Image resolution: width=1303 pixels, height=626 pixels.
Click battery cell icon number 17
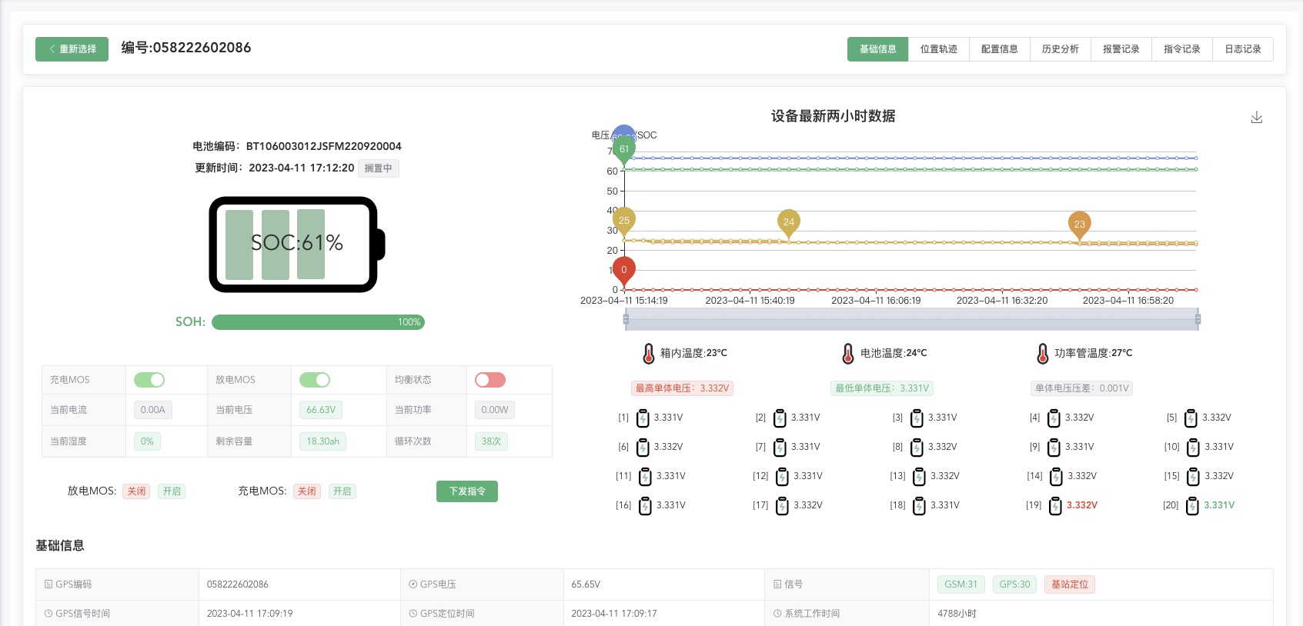click(782, 506)
